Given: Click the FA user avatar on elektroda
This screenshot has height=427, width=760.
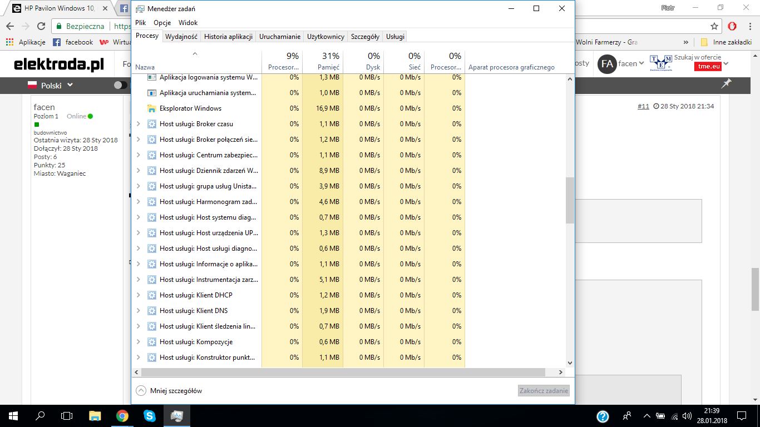Looking at the screenshot, I should [x=607, y=64].
